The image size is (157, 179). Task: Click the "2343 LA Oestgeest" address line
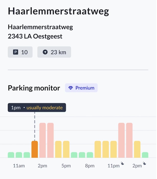coord(35,36)
